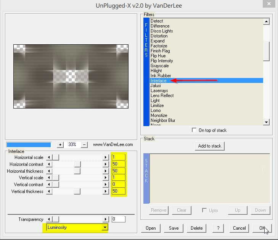Click Horizontal thickness slider thumb
Viewport: 278px width, 240px height.
point(77,171)
